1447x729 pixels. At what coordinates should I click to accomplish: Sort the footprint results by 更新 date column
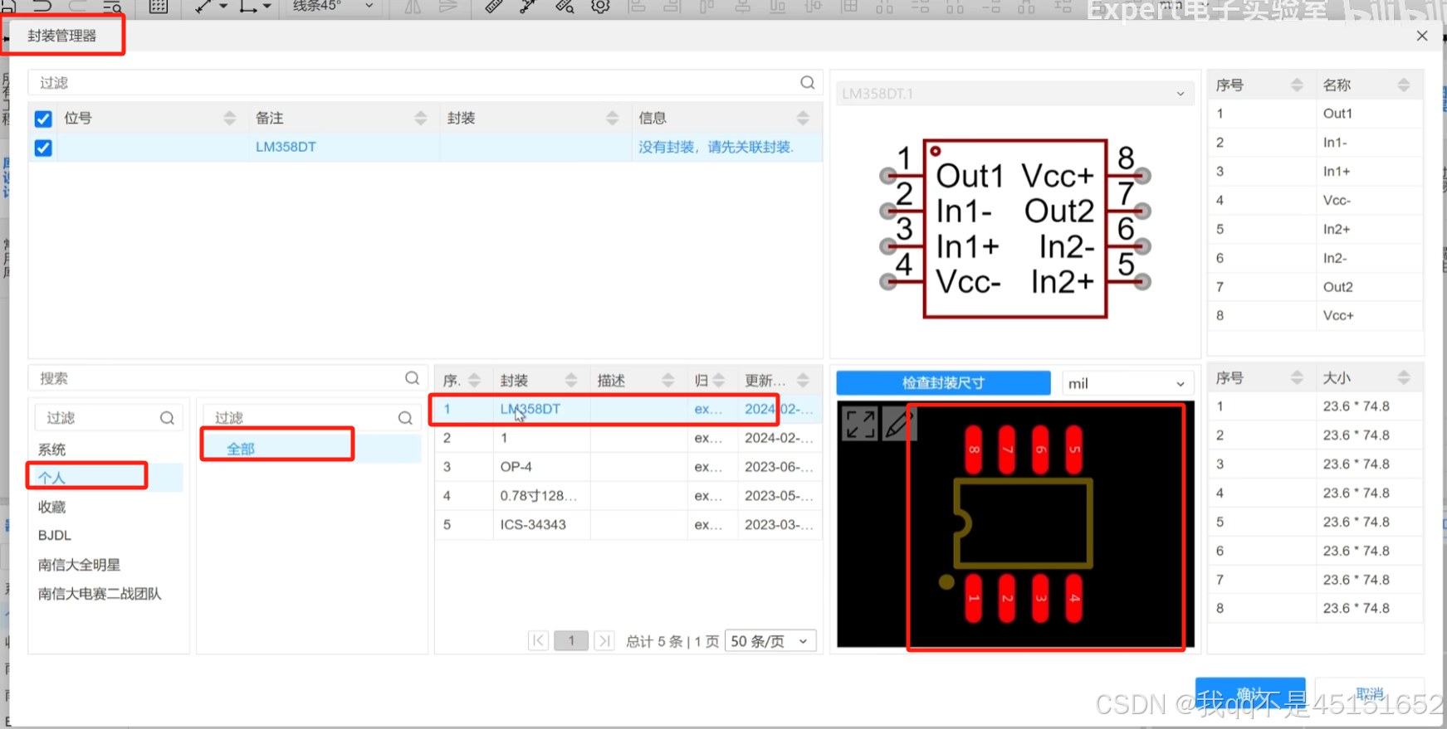803,380
